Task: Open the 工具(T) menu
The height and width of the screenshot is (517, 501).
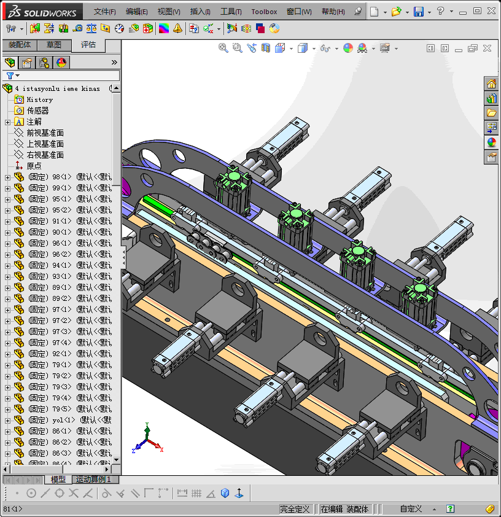Action: point(231,12)
